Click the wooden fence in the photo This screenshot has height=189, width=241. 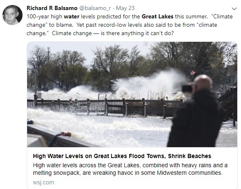point(105,107)
